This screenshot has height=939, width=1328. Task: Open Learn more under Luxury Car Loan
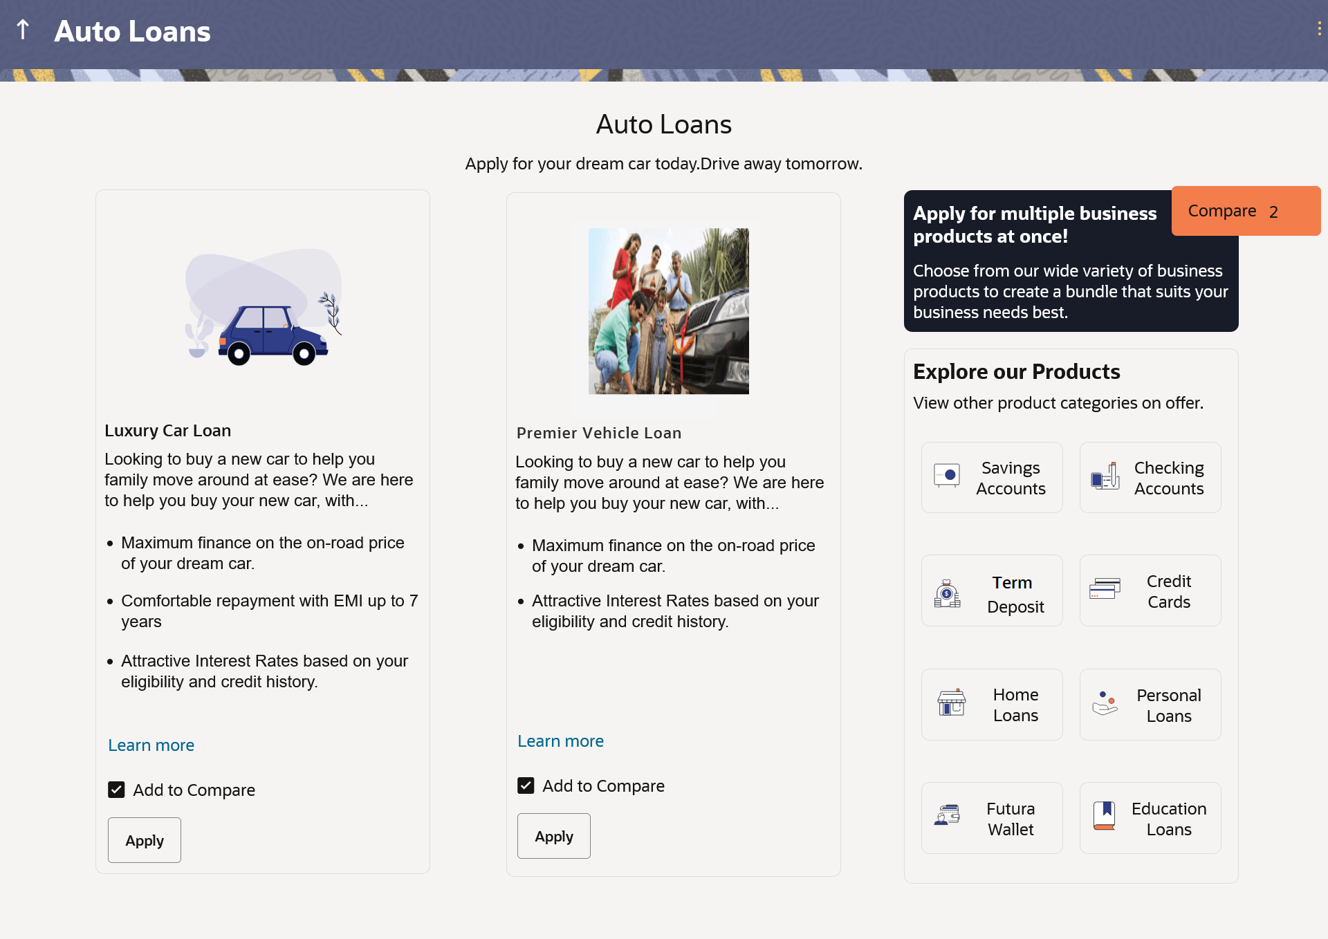click(x=151, y=745)
